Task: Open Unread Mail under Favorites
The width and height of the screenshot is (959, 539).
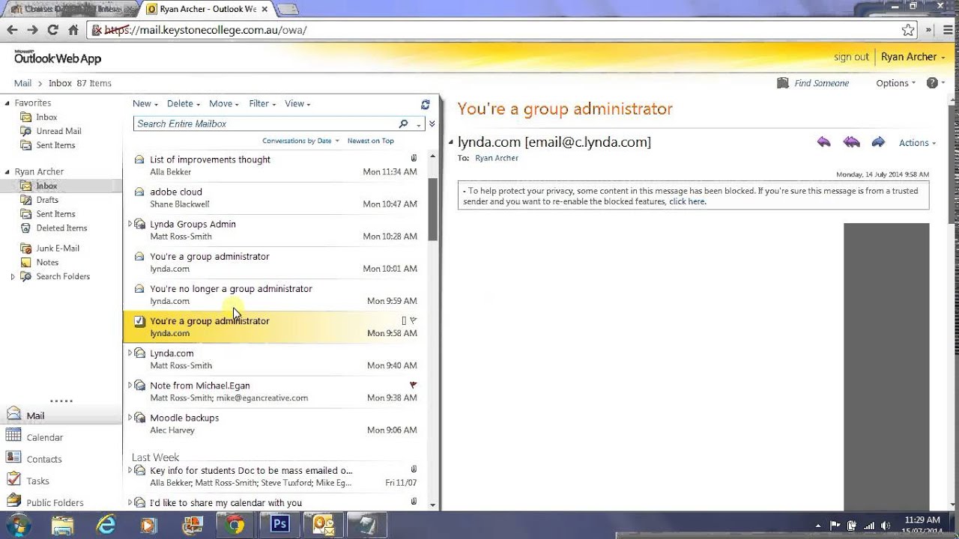Action: 58,131
